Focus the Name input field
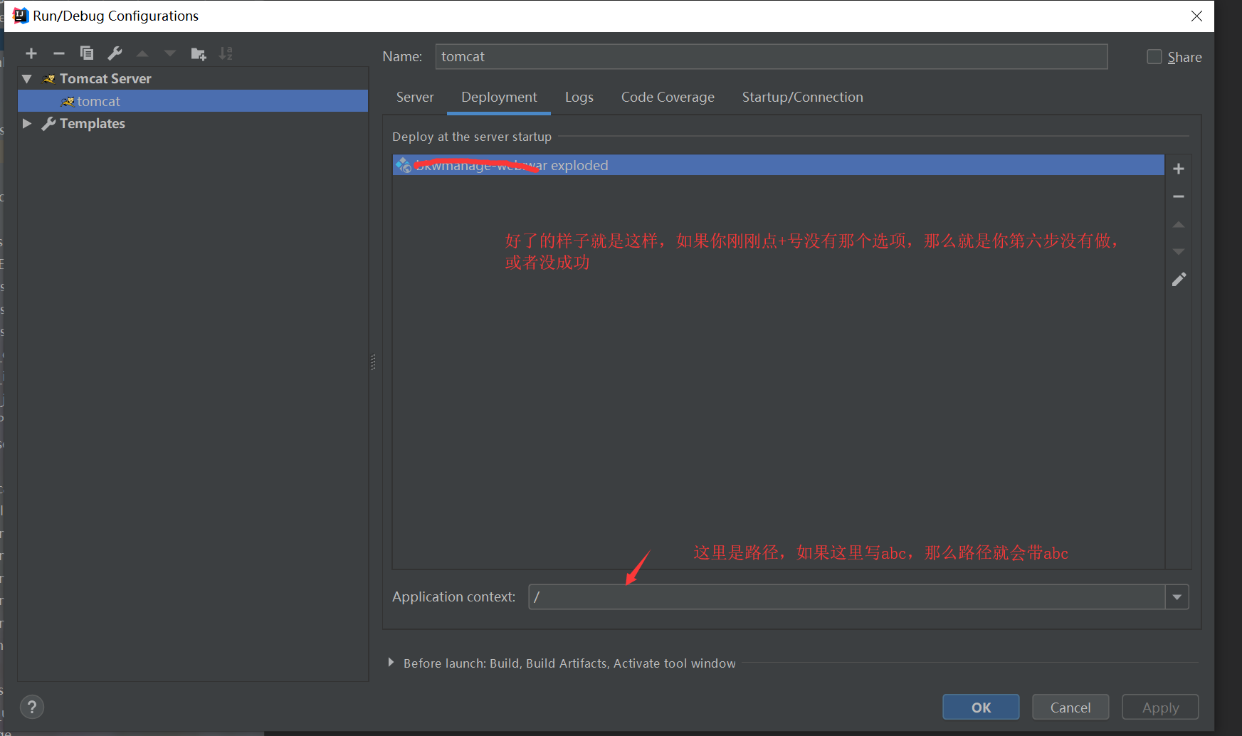Image resolution: width=1242 pixels, height=736 pixels. coord(772,57)
